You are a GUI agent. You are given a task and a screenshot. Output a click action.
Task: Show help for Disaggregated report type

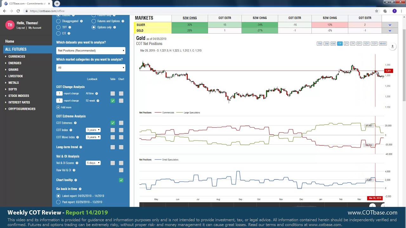81,21
